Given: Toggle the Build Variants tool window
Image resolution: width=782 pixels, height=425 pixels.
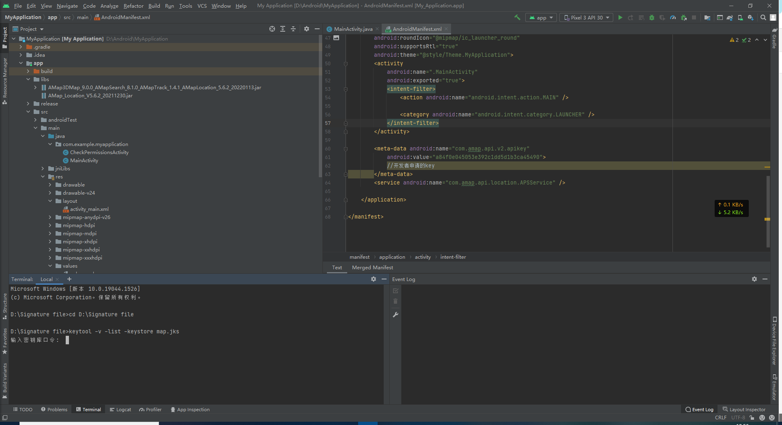Looking at the screenshot, I should (x=5, y=380).
